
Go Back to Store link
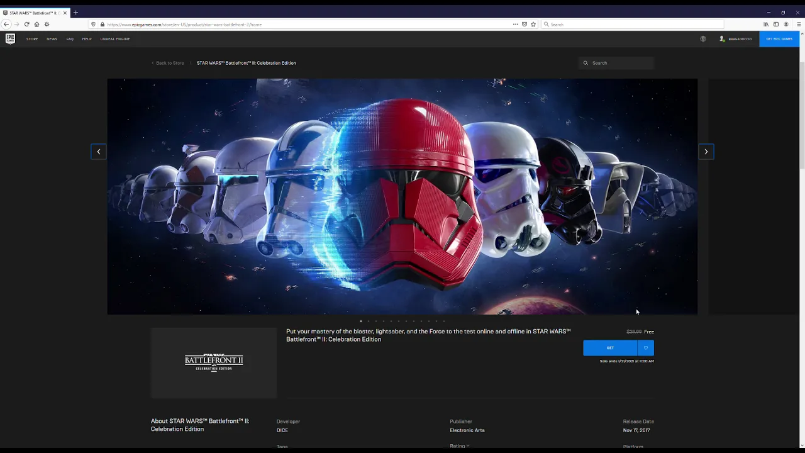[x=167, y=63]
